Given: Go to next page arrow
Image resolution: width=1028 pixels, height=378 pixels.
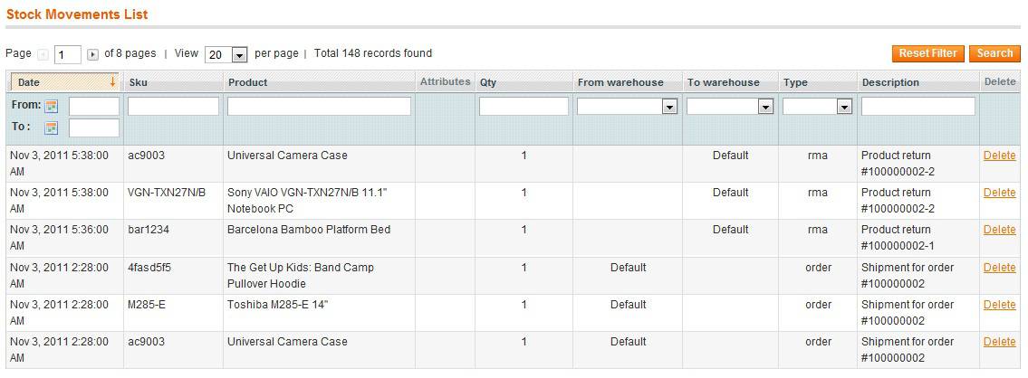Looking at the screenshot, I should click(92, 54).
